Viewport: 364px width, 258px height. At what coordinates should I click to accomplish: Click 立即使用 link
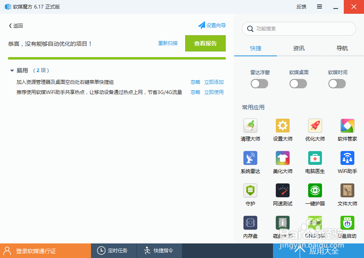click(x=214, y=92)
